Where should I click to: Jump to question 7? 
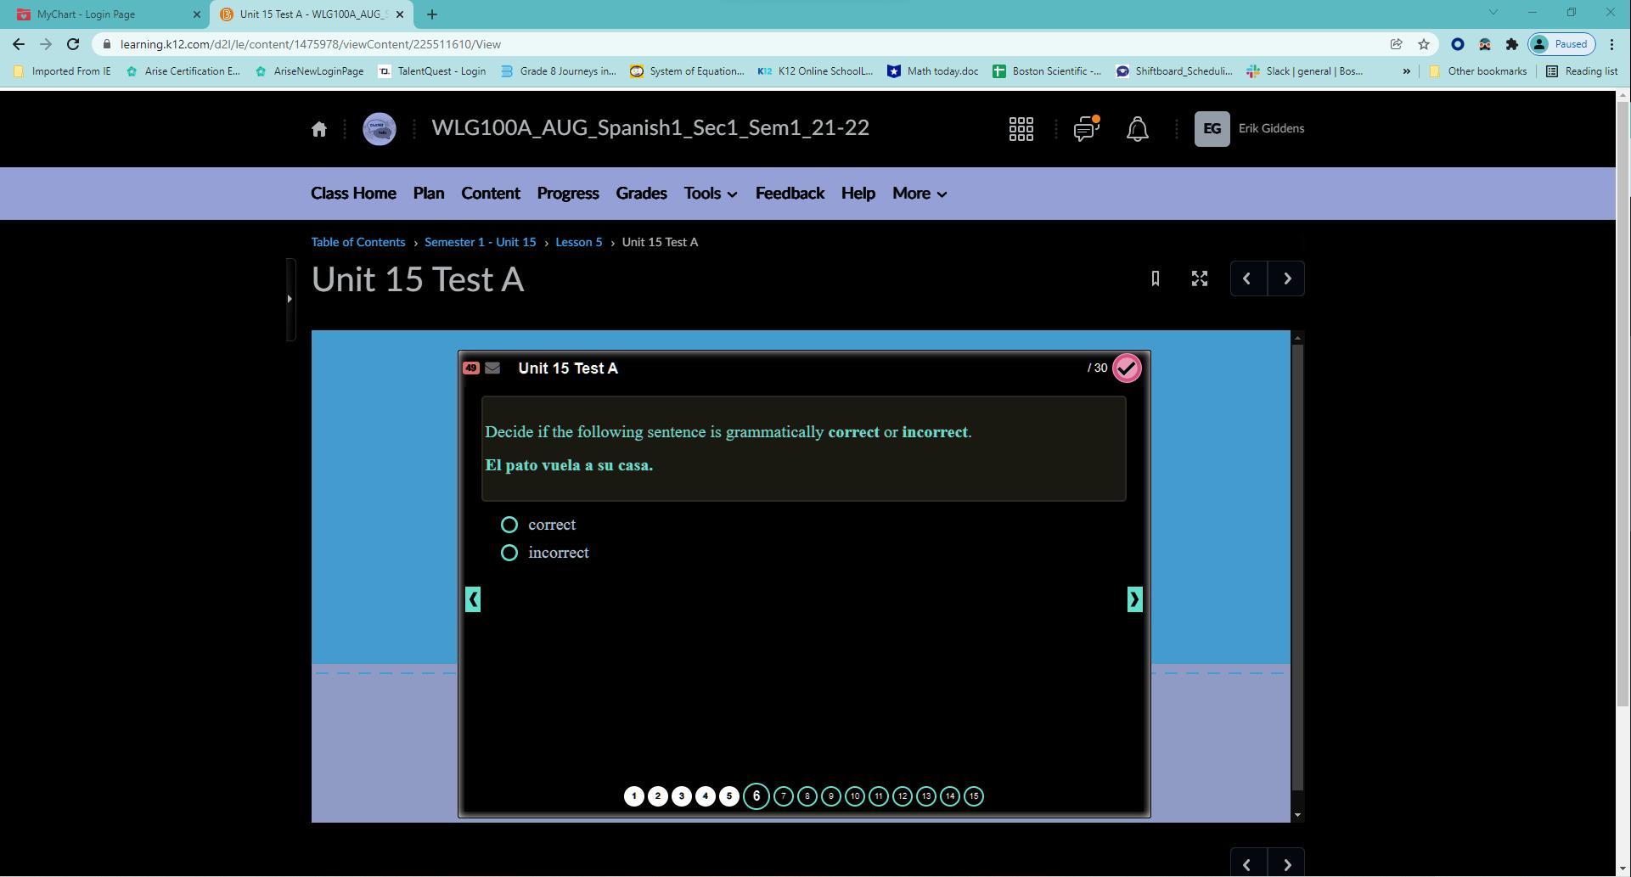[783, 796]
